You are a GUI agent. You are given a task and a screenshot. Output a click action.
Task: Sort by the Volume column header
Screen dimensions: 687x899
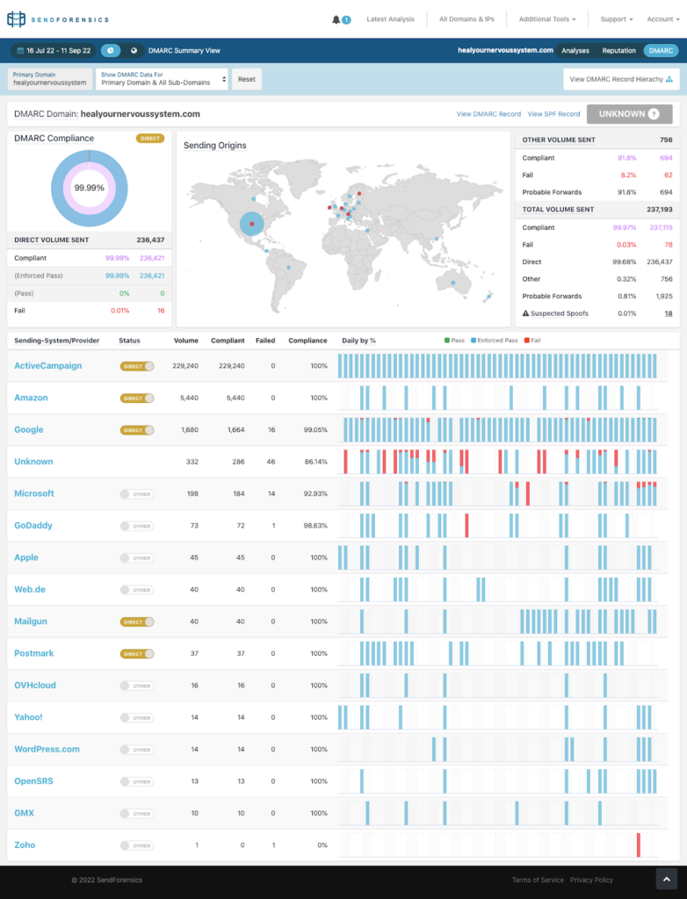[x=186, y=341]
